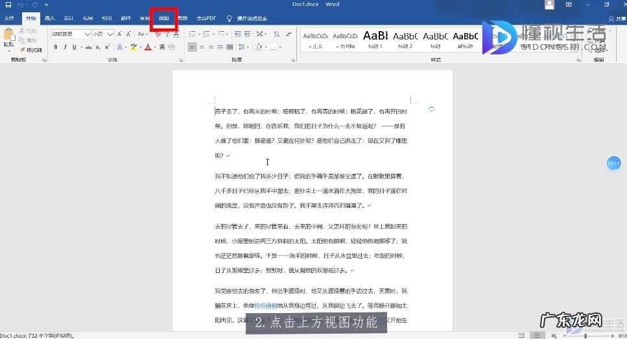Apply the 标题 1 heading style
The width and height of the screenshot is (627, 339).
(375, 40)
